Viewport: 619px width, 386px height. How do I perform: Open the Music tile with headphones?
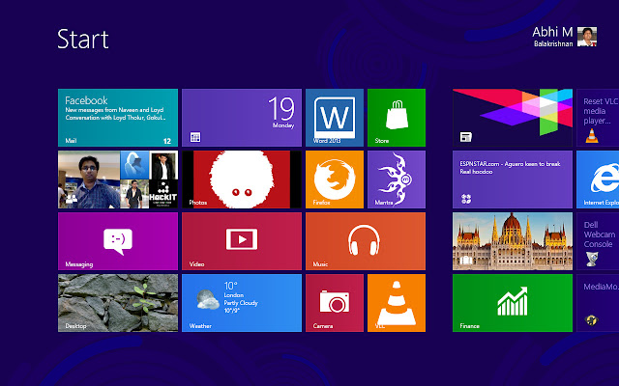(366, 241)
